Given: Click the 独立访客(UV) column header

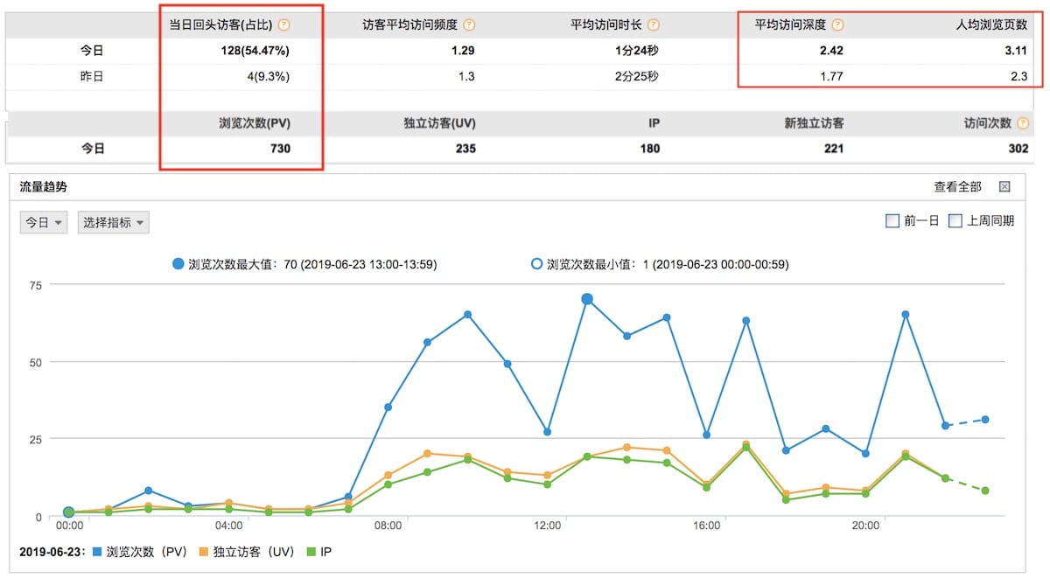Looking at the screenshot, I should pyautogui.click(x=441, y=123).
